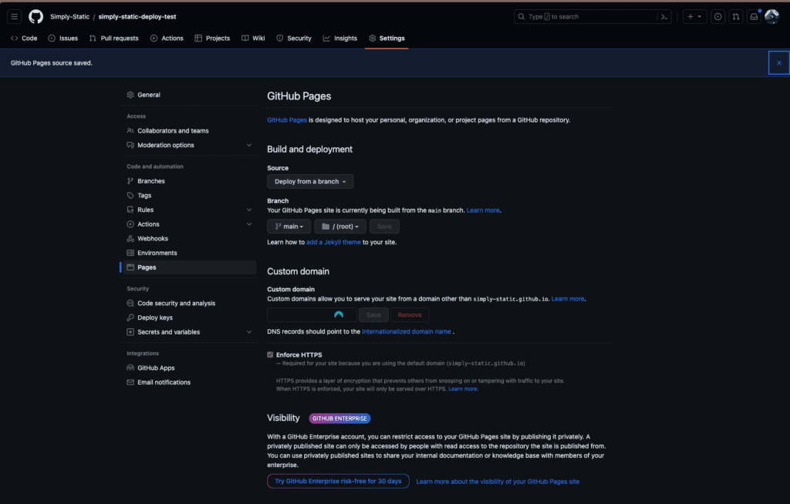Open the hamburger navigation menu

[x=14, y=17]
